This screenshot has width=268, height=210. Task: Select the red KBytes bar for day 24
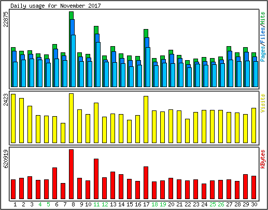(x=204, y=191)
